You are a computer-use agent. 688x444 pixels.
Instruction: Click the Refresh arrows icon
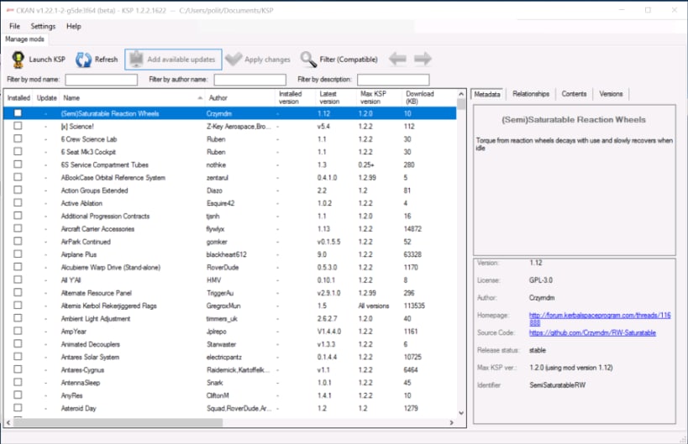coord(83,59)
